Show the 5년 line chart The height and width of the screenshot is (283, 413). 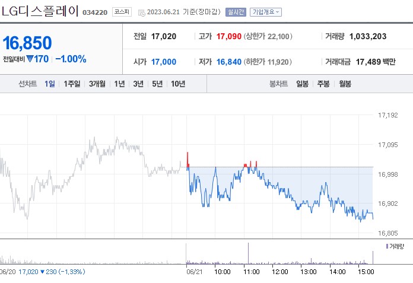157,84
